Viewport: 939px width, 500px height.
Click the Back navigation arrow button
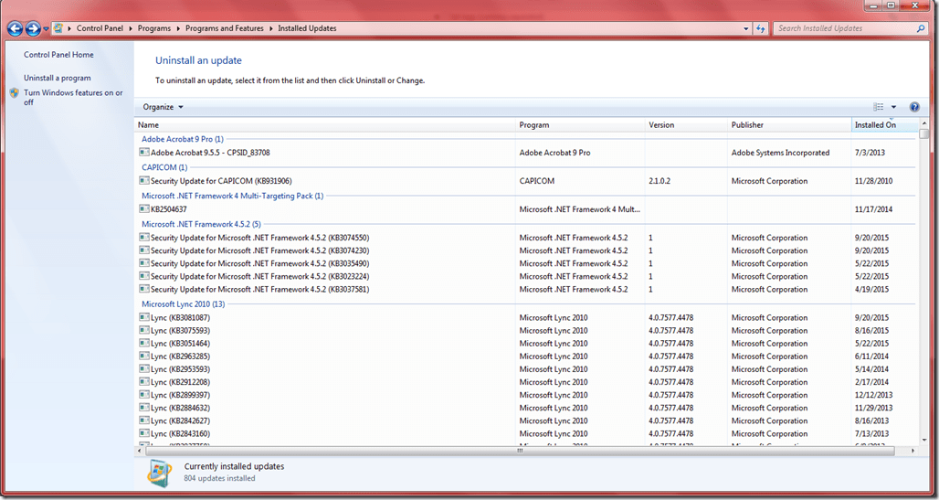point(15,28)
